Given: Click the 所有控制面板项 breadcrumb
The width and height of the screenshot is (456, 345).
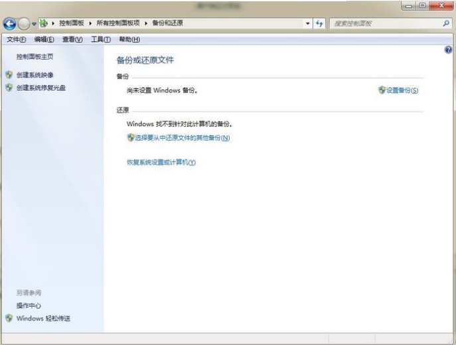Looking at the screenshot, I should (118, 23).
